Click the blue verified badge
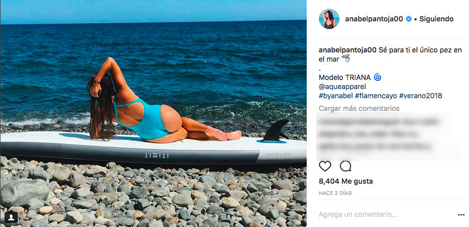Viewport: 469px width, 227px height. coord(408,19)
